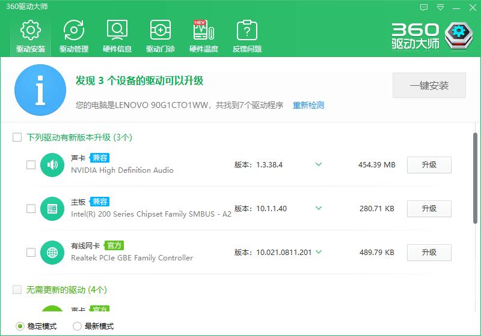This screenshot has width=481, height=336.
Task: Click the NVIDIA High Definition Audio name
Action: (x=122, y=170)
